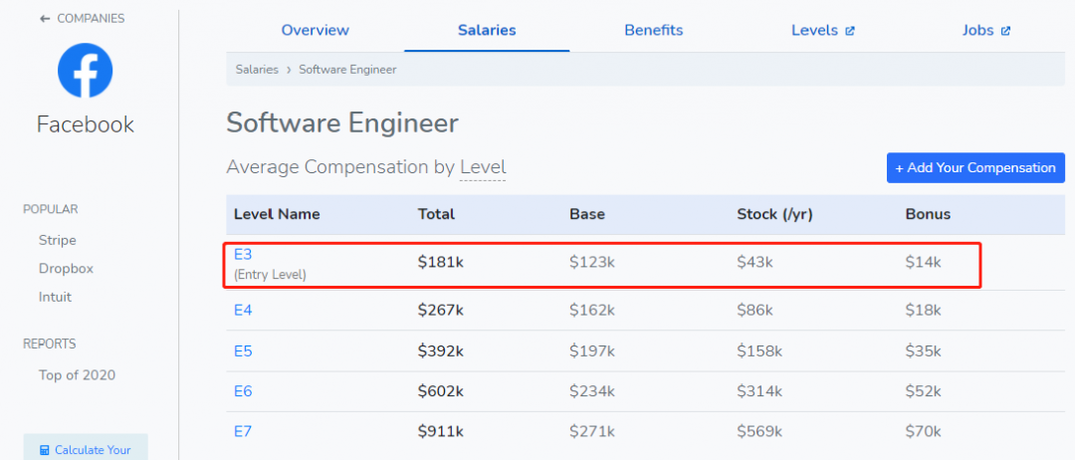Screen dimensions: 1075x460
Task: Click the $52k bonus value
Action: click(x=924, y=391)
